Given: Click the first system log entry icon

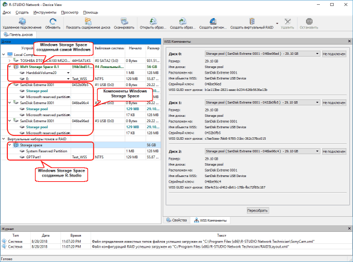Looking at the screenshot, I should 4,241.
